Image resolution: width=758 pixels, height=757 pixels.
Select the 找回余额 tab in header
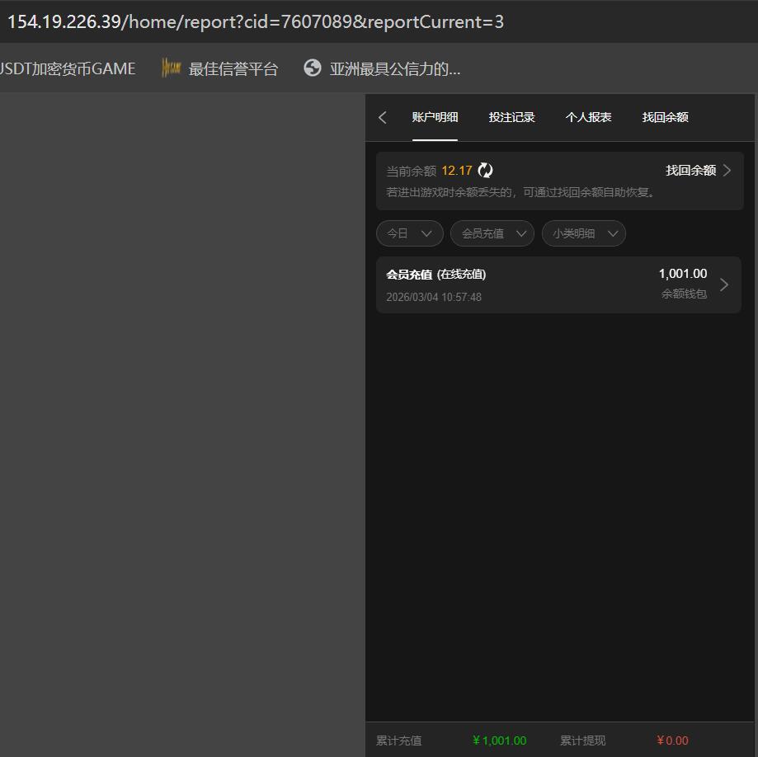coord(665,117)
